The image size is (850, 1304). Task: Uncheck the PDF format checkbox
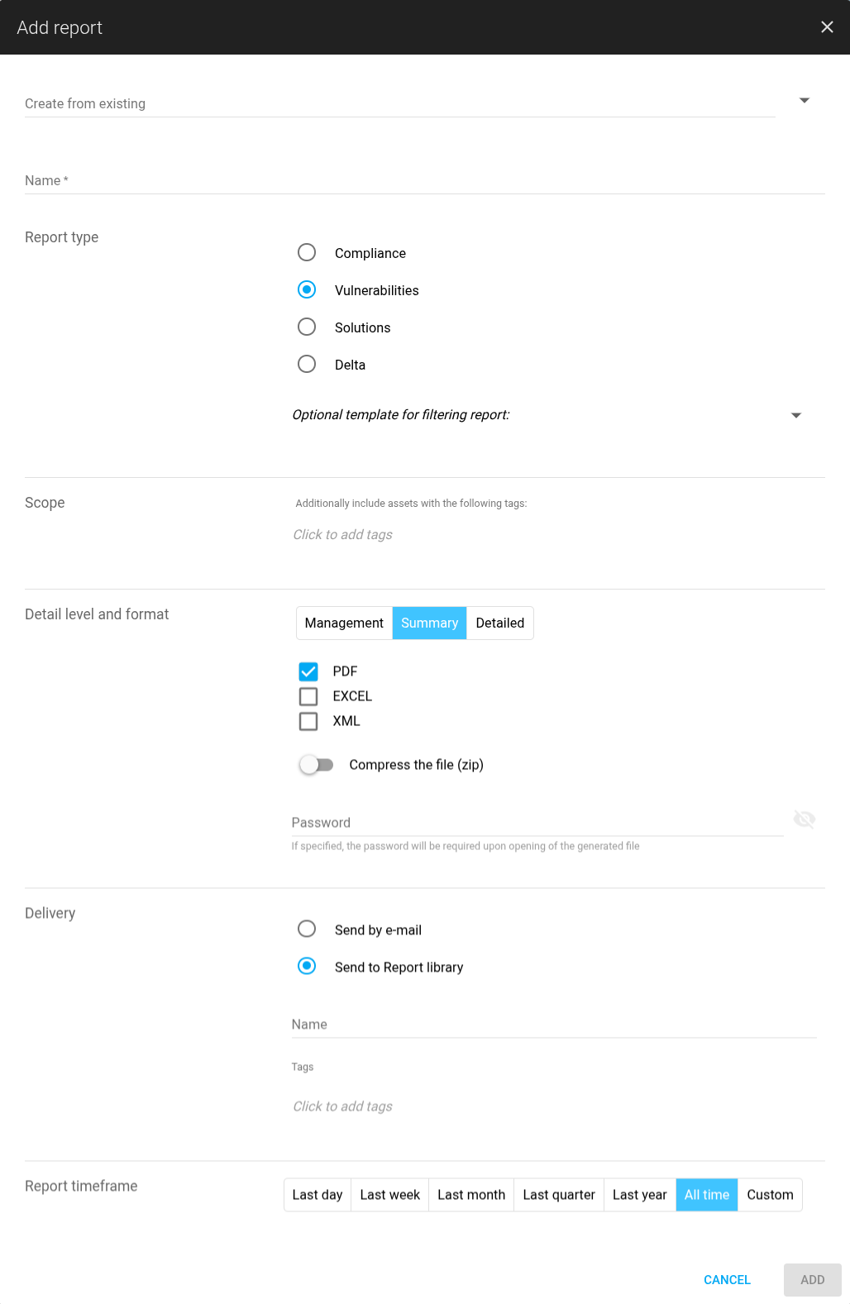click(x=308, y=671)
